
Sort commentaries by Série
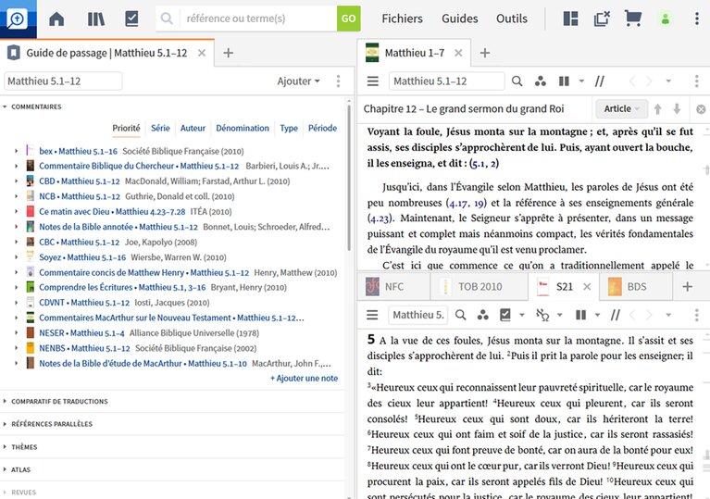[x=160, y=128]
